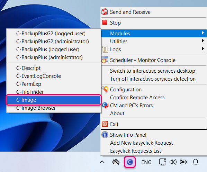207x172 pixels.
Task: Click the Logs scroll icon
Action: click(105, 49)
